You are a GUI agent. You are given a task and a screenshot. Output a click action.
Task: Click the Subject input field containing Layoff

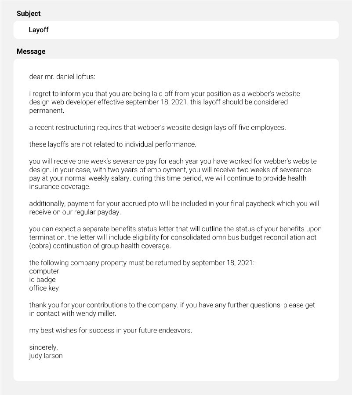(176, 30)
